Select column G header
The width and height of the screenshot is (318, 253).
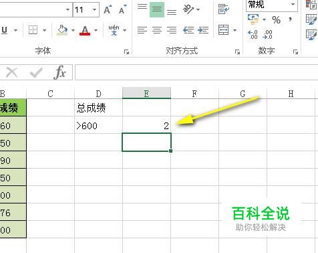243,94
